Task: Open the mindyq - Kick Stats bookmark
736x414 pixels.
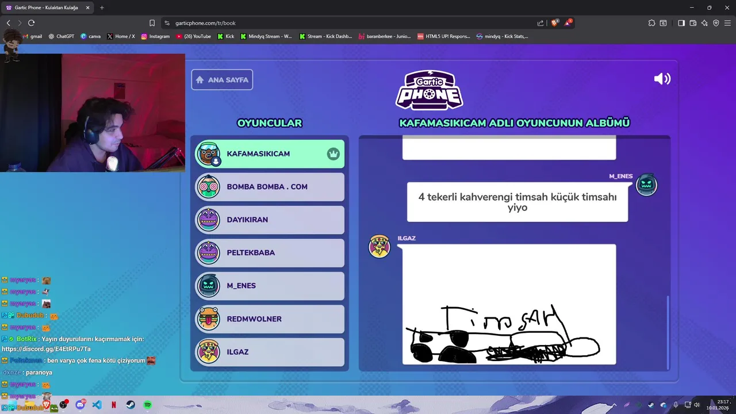Action: [x=502, y=36]
